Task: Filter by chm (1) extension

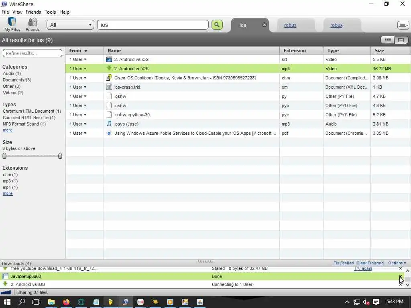Action: pyautogui.click(x=10, y=174)
